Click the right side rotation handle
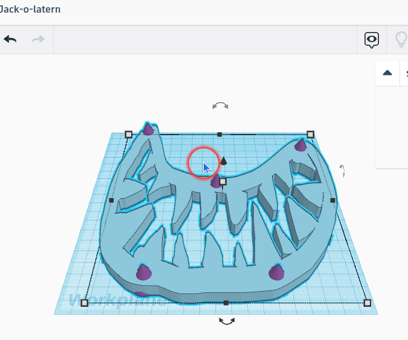 342,170
